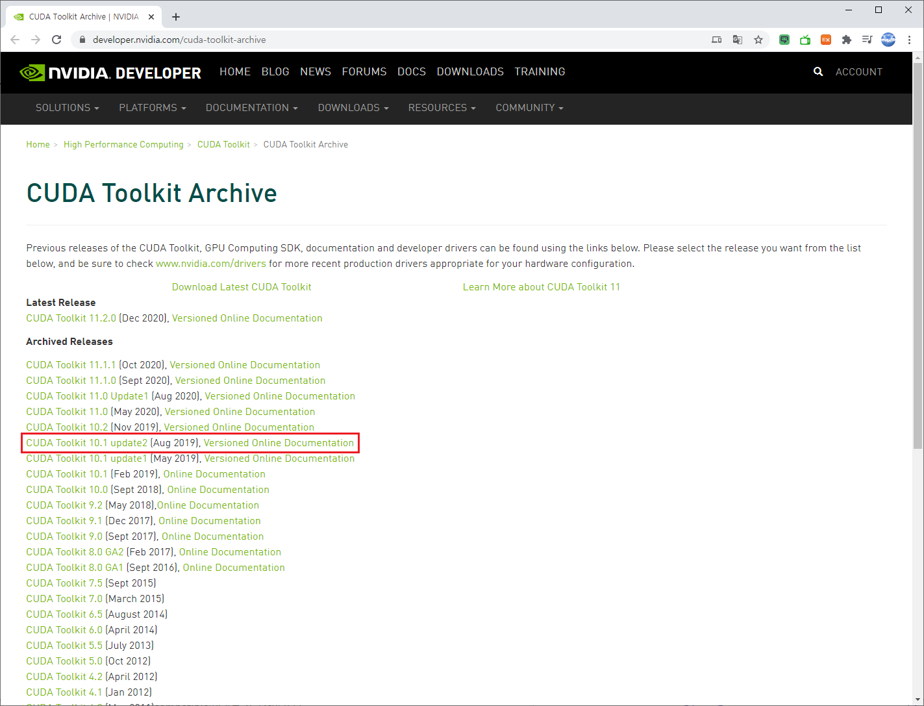This screenshot has width=924, height=706.
Task: Click the Home breadcrumb link
Action: click(38, 144)
